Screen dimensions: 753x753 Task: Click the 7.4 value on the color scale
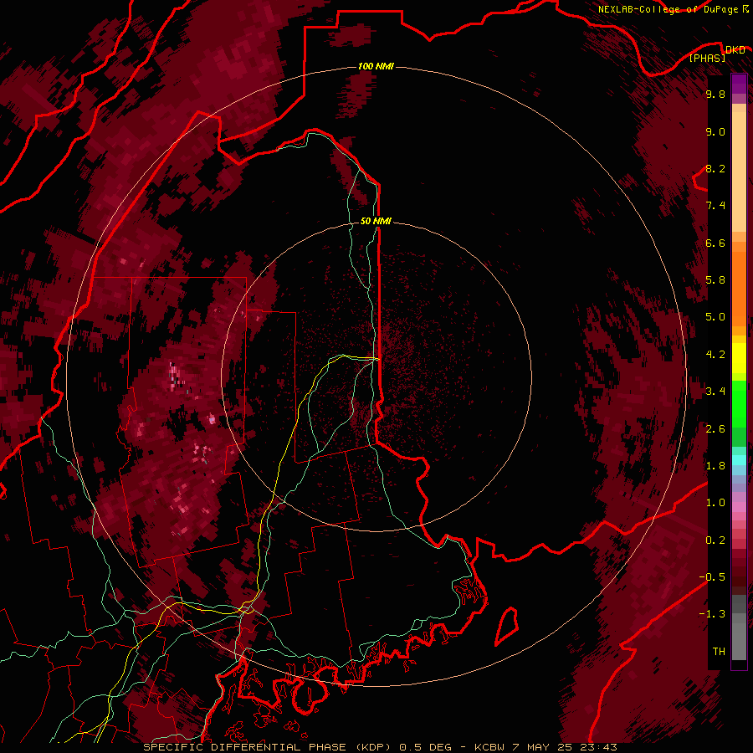click(x=715, y=206)
